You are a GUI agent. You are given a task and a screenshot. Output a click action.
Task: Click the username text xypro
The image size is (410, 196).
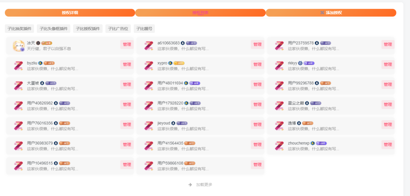click(163, 63)
